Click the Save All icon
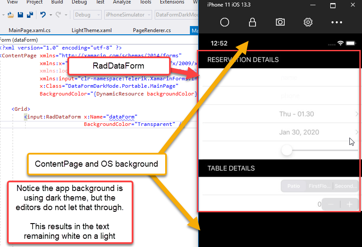The height and width of the screenshot is (247, 362). (30, 15)
